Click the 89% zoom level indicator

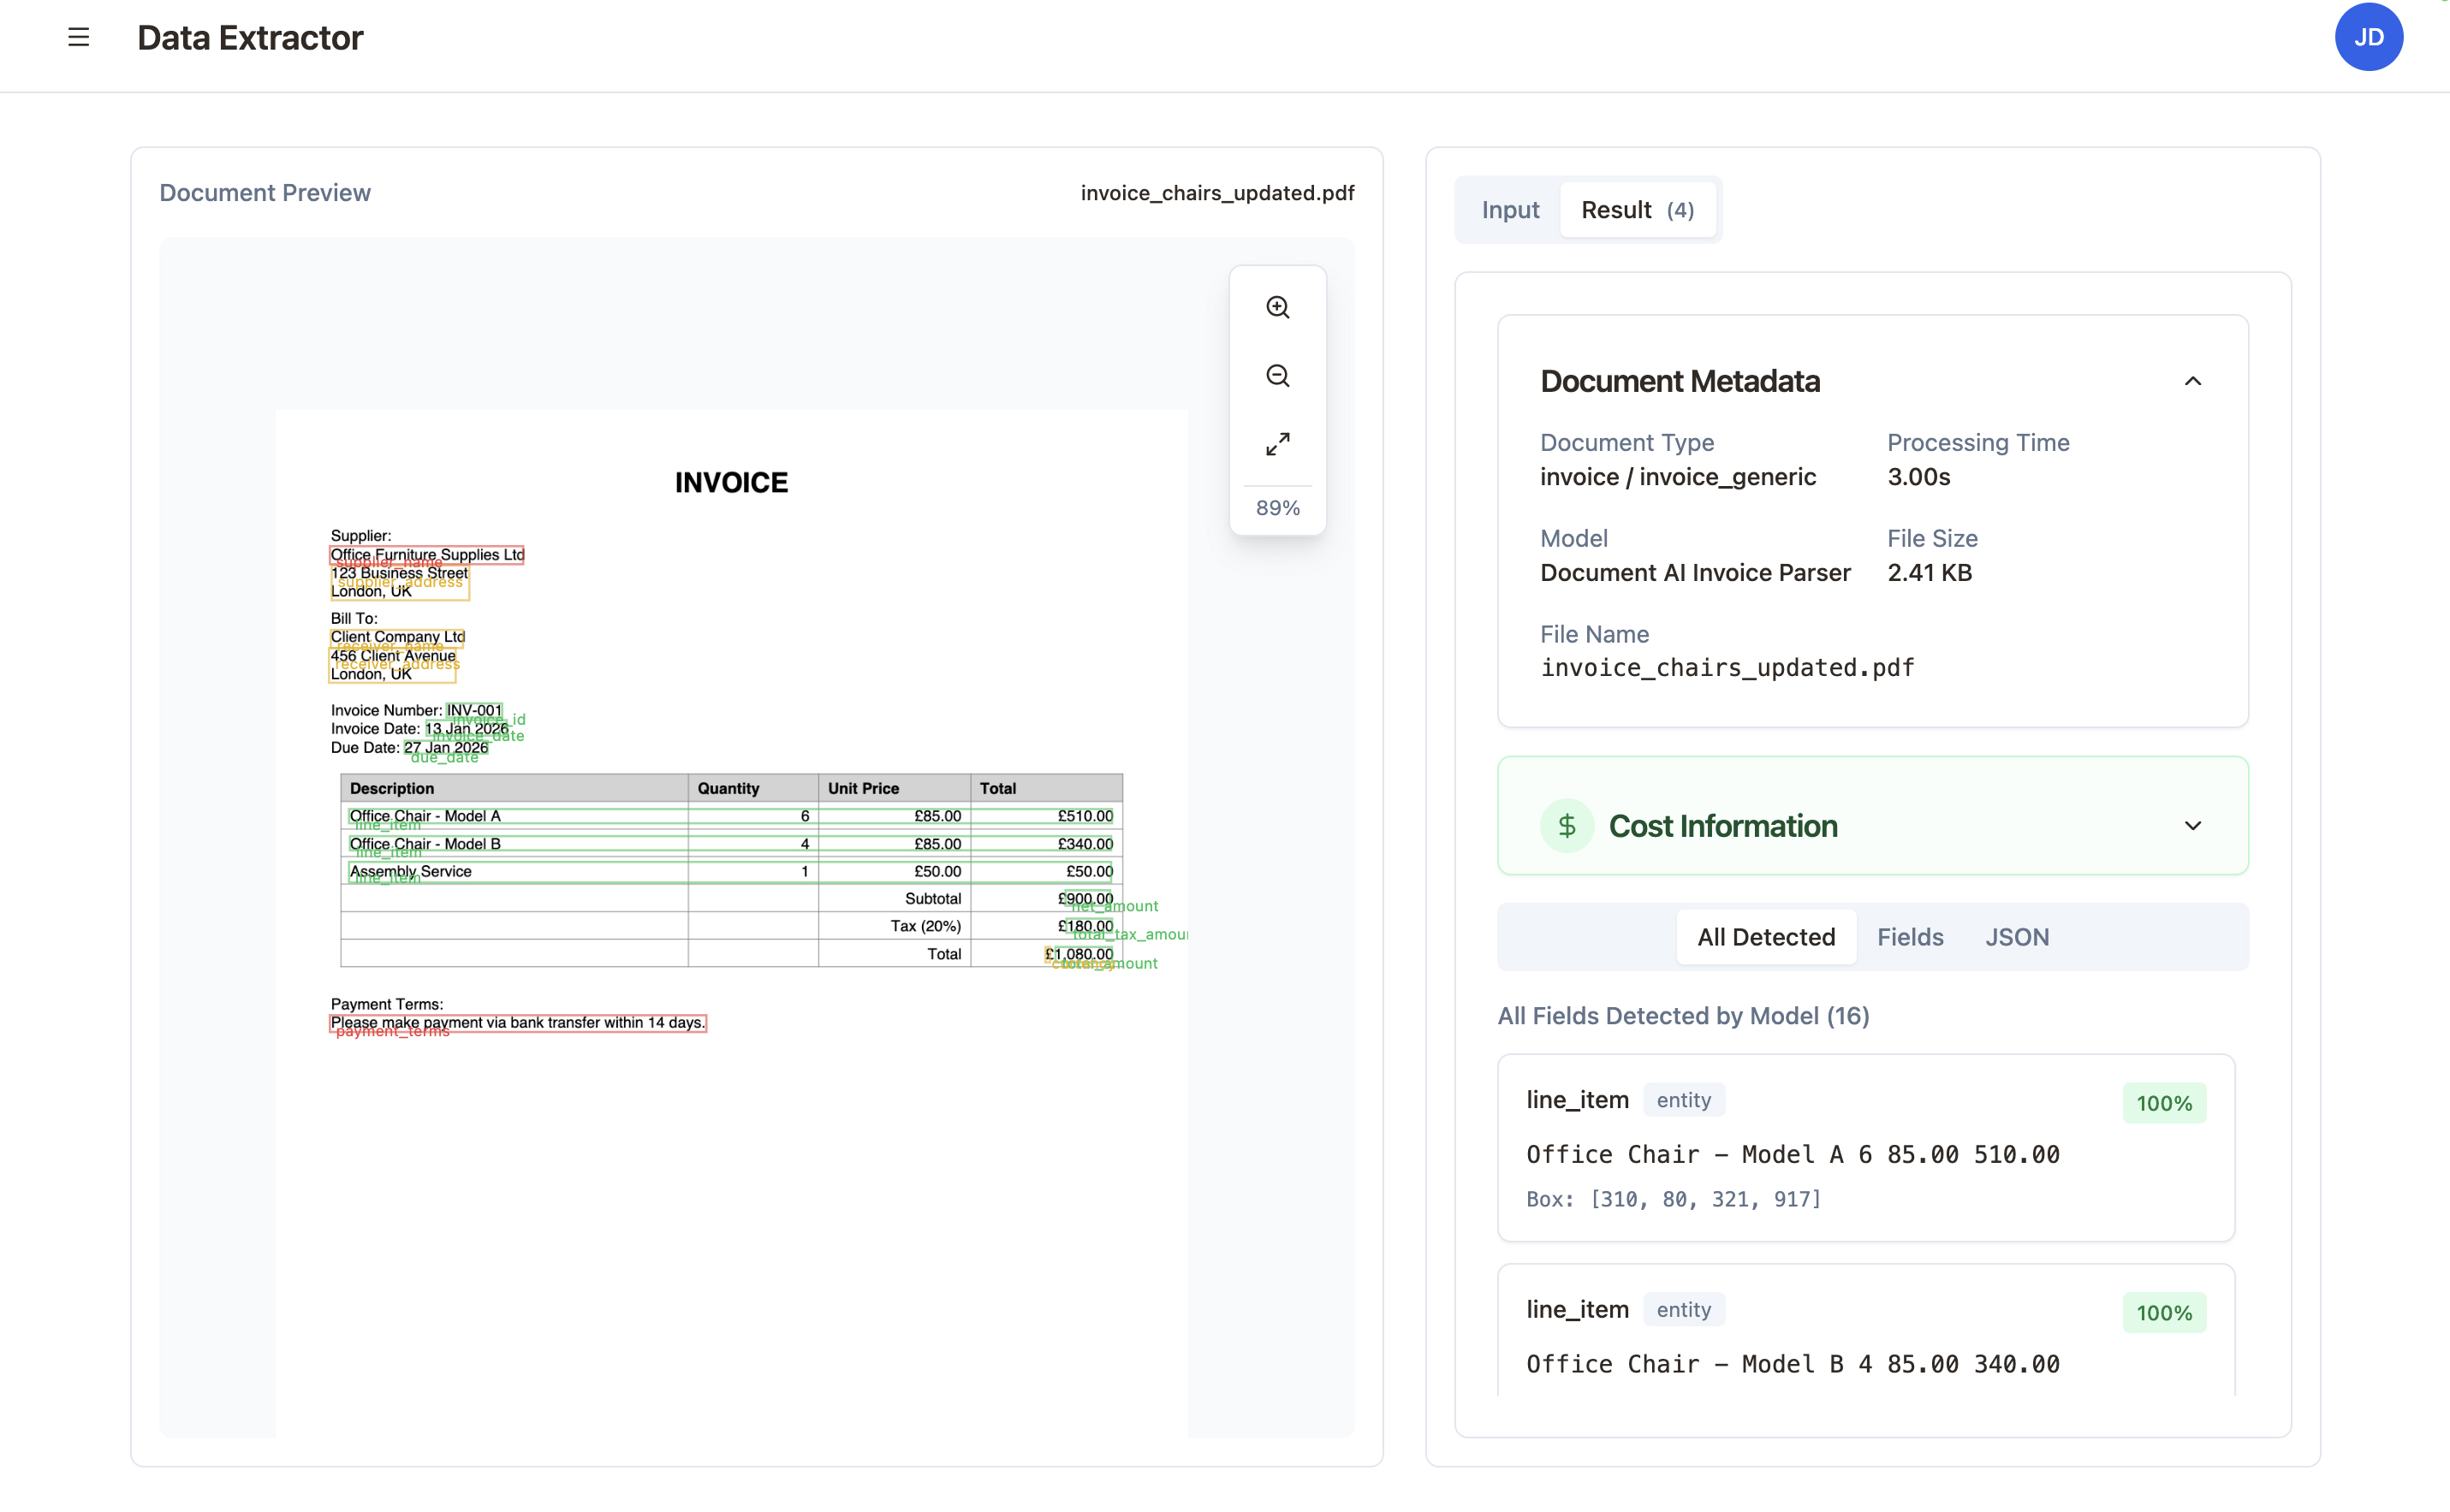(1277, 507)
